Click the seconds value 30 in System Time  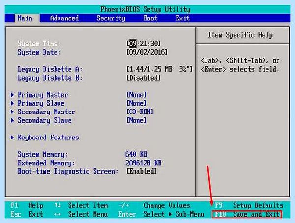(154, 43)
